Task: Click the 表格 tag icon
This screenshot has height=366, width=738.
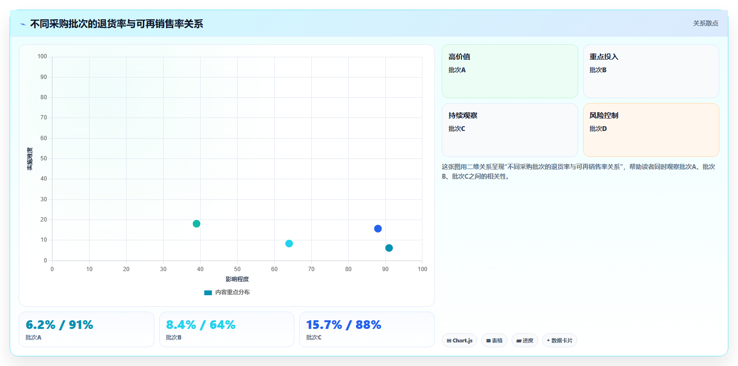Action: pos(488,340)
